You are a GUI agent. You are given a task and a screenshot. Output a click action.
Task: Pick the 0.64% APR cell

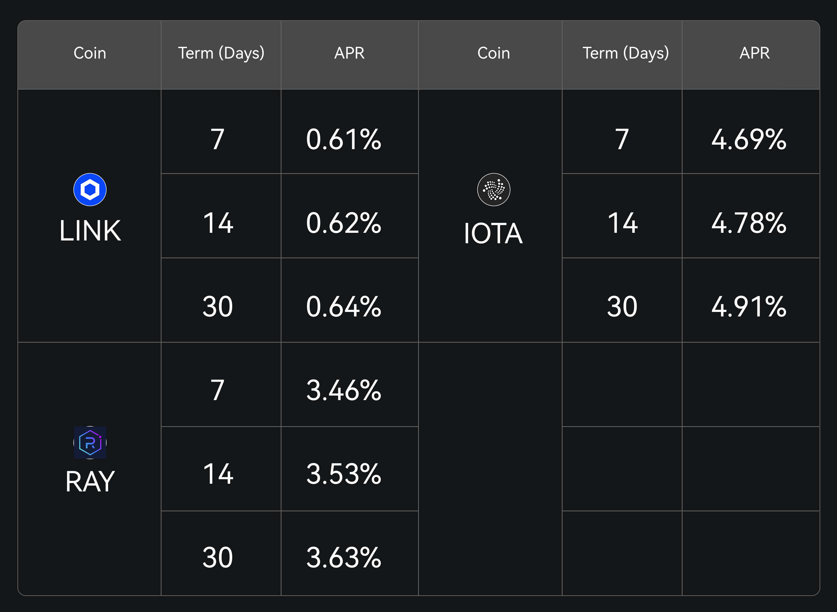(x=344, y=307)
